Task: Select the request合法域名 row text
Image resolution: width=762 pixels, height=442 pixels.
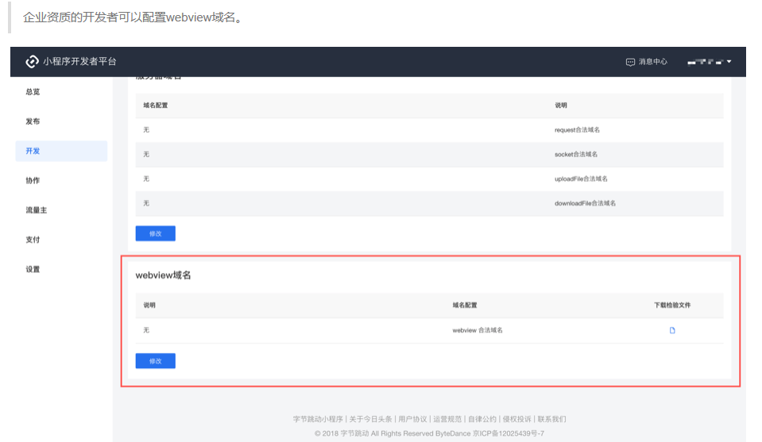Action: (x=577, y=130)
